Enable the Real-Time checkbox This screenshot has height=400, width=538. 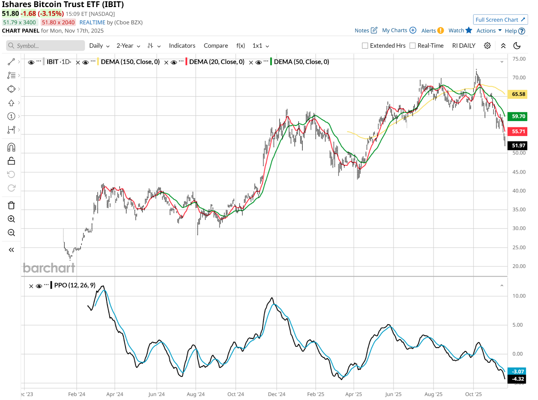[x=413, y=46]
